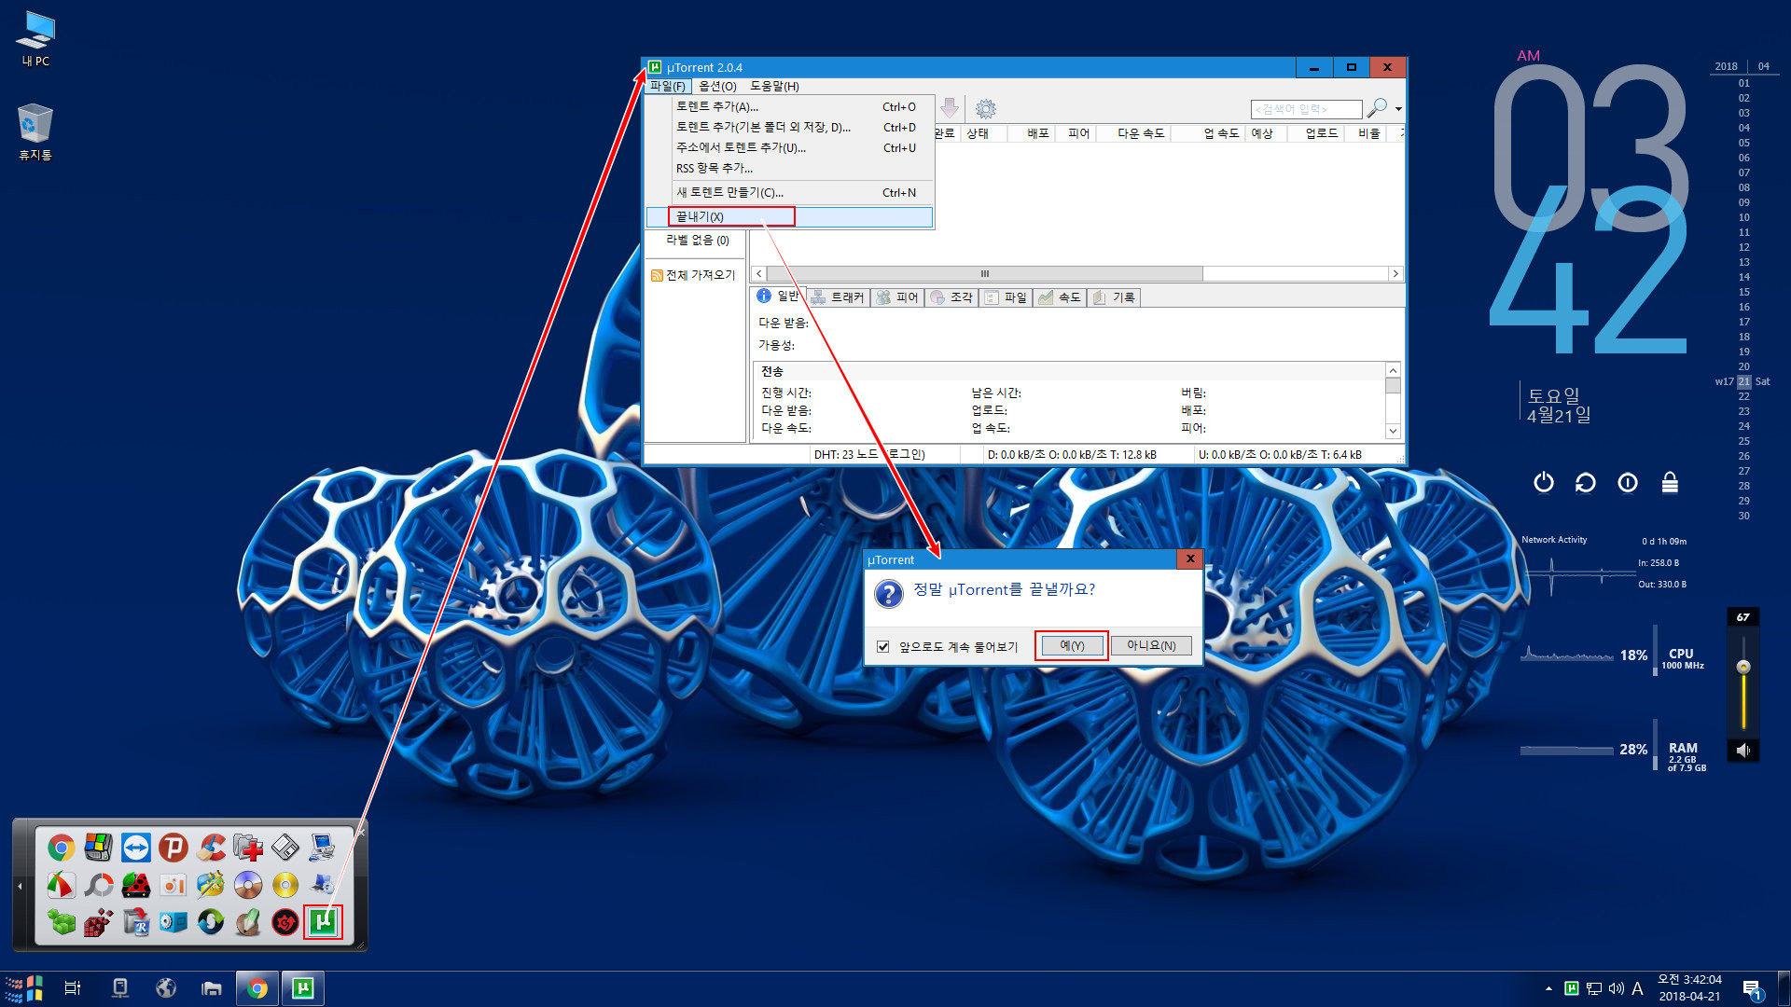Switch to the 피어 tab

pyautogui.click(x=897, y=297)
